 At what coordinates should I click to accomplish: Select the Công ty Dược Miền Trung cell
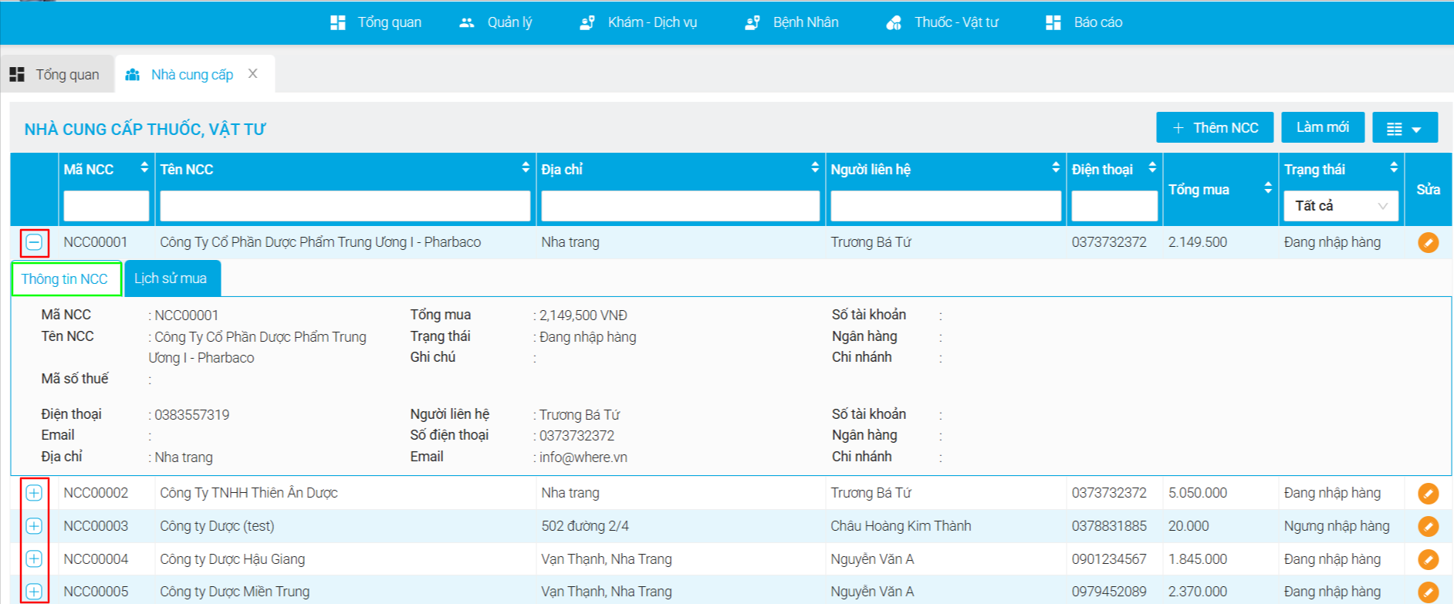pos(345,592)
